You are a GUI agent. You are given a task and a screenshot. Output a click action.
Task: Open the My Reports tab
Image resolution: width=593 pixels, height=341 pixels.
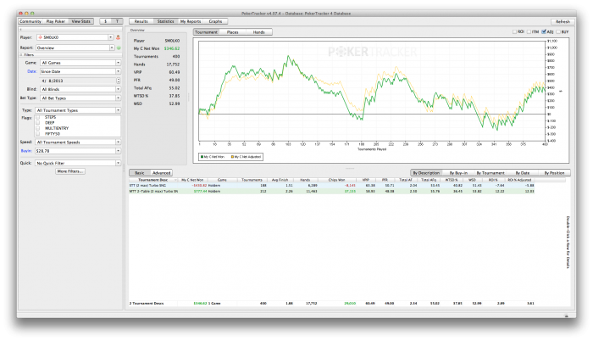click(191, 21)
